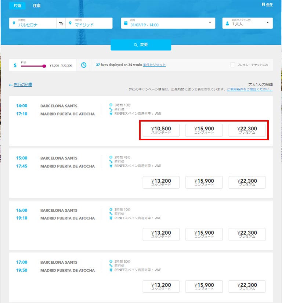Viewport: 282px width, 303px height.
Task: Click the 変更 search button
Action: click(141, 45)
